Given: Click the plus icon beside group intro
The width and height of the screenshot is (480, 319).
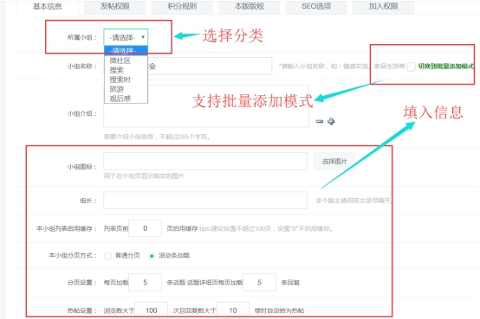Looking at the screenshot, I should tap(331, 122).
